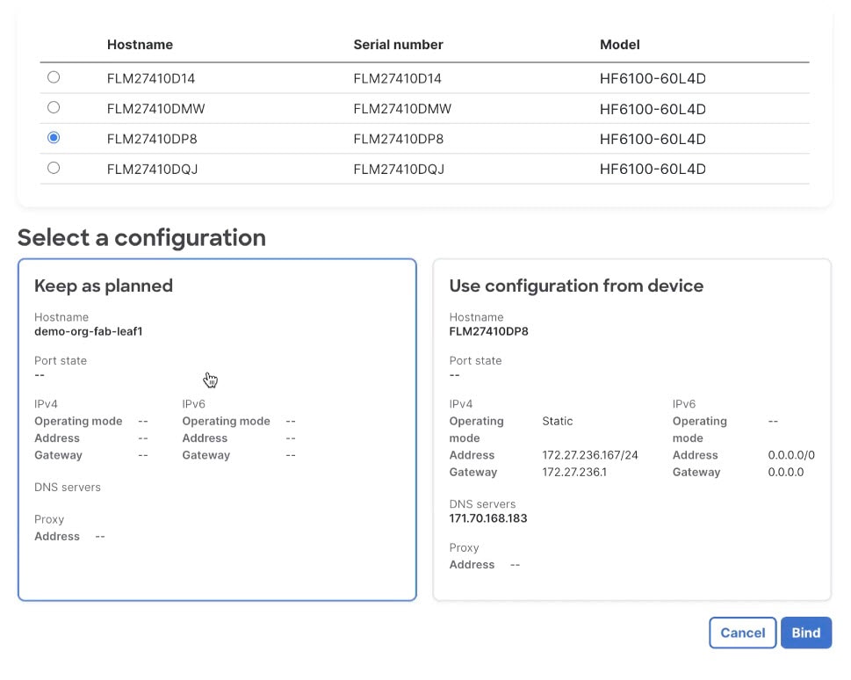This screenshot has height=680, width=851.
Task: Choose Use configuration from device card
Action: [631, 430]
